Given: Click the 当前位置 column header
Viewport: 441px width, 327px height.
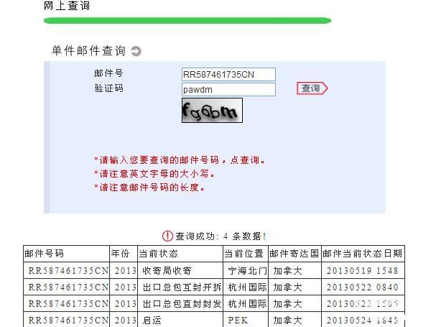Looking at the screenshot, I should [x=245, y=254].
